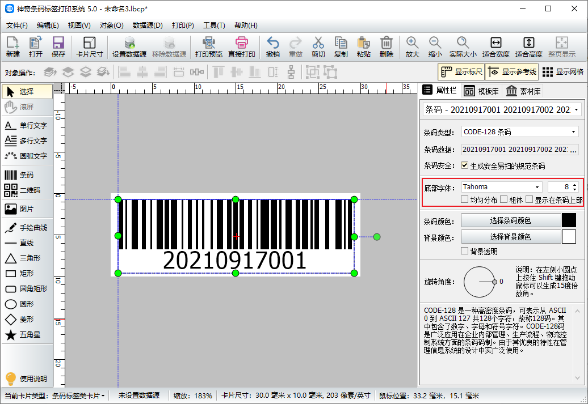Screen dimensions: 588x404
Task: Click the 选择条码颜色 button
Action: pos(510,220)
